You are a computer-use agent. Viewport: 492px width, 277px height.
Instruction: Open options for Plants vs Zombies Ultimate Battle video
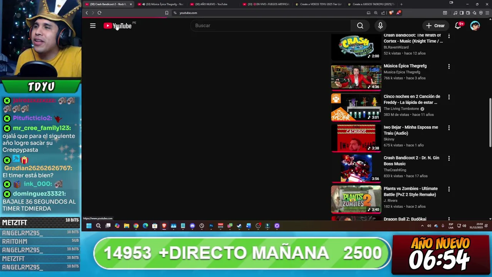tap(449, 189)
